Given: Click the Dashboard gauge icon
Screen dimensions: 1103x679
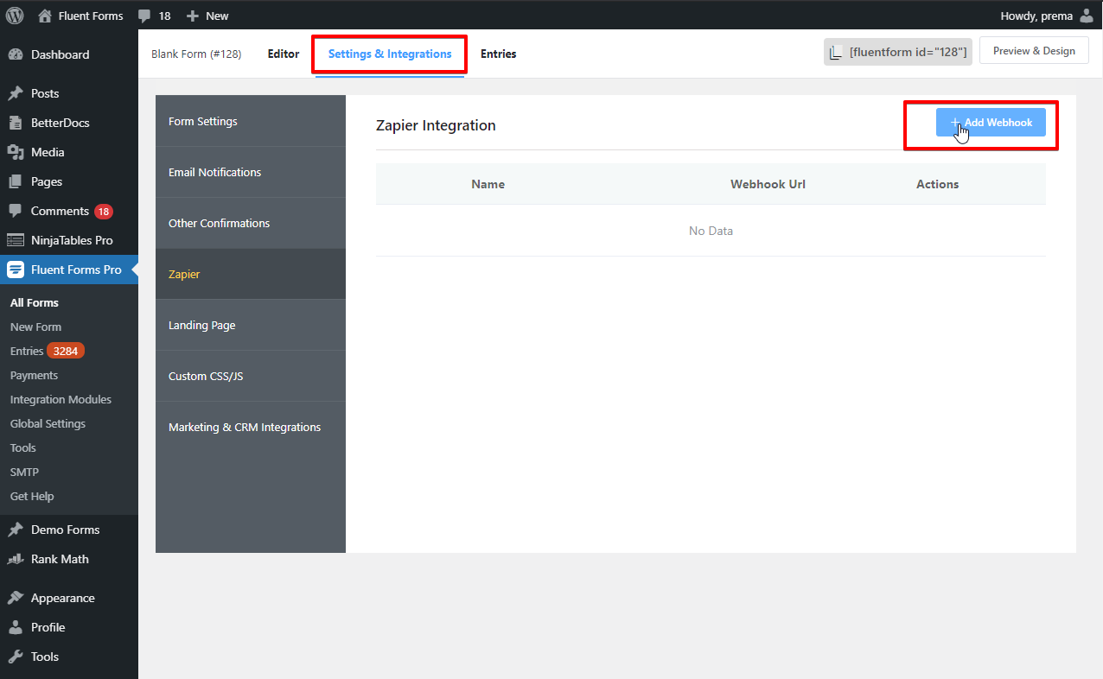Looking at the screenshot, I should [x=16, y=54].
